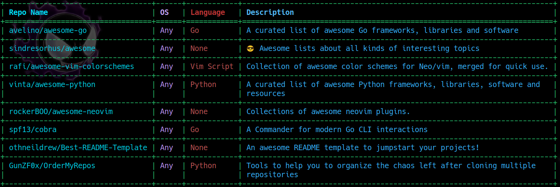
Task: Click the "Any" OS cell for rafi/awesome-vim-colorschemes
Action: pos(166,66)
